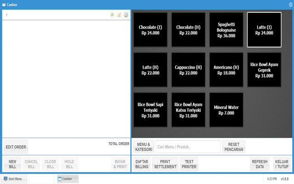Click the Cari Menu / Produk search field
This screenshot has width=294, height=184.
pyautogui.click(x=188, y=147)
